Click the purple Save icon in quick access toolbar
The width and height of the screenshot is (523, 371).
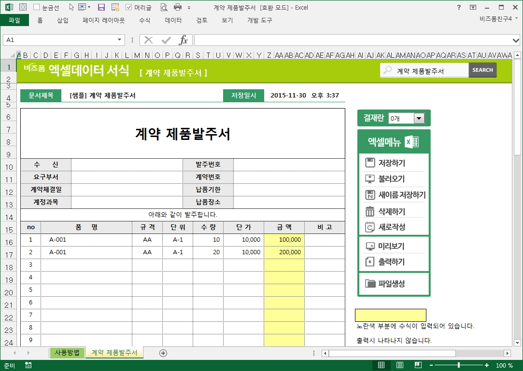coord(101,7)
